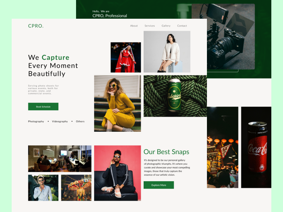Select the Videography category filter
The height and width of the screenshot is (212, 283).
[60, 121]
